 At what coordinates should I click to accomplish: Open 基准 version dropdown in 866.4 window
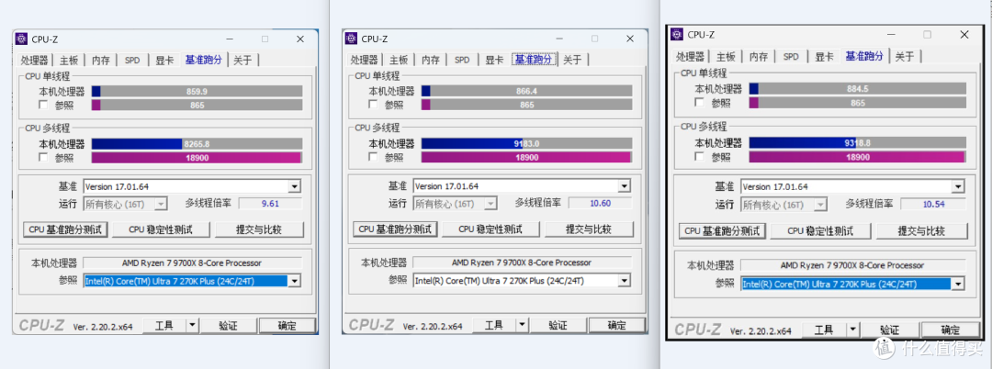click(625, 185)
